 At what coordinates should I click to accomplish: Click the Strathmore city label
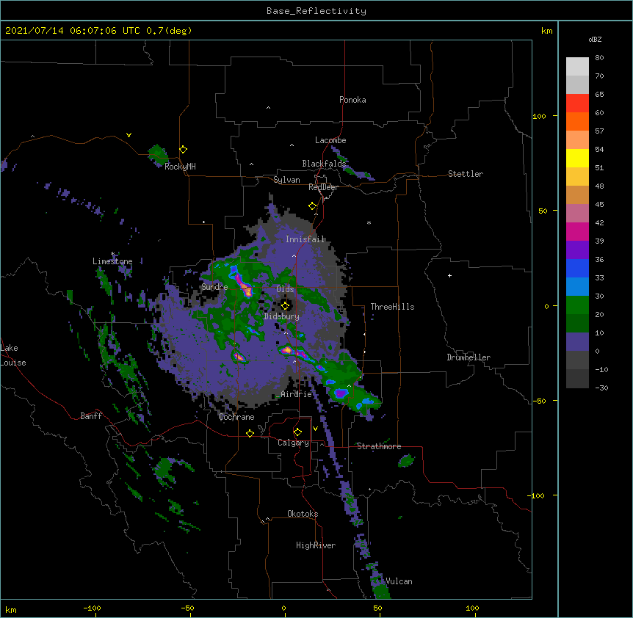point(379,446)
